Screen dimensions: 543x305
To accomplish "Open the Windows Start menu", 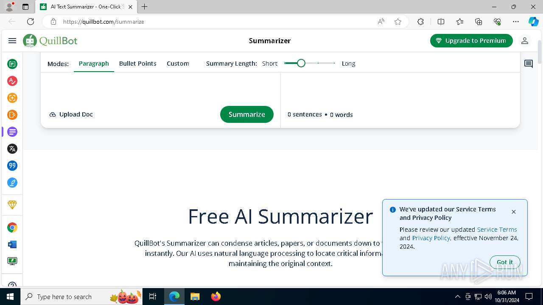I will pyautogui.click(x=10, y=297).
